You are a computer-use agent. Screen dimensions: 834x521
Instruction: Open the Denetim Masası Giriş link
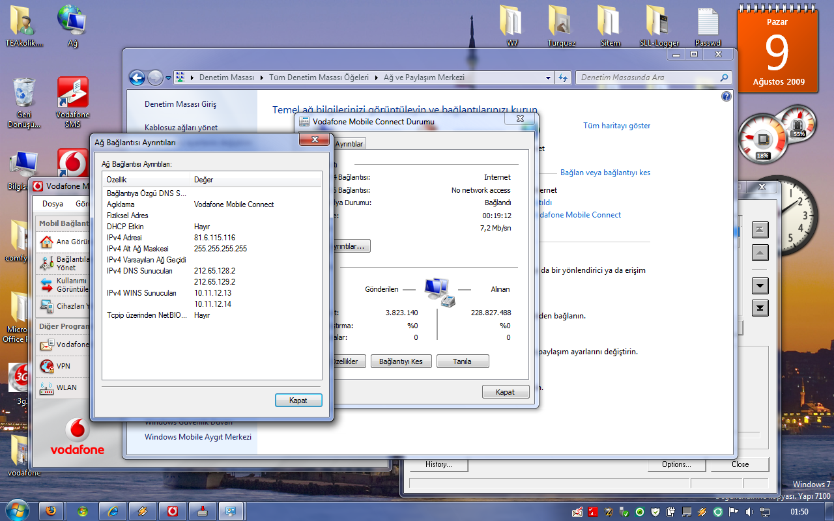[x=180, y=104]
